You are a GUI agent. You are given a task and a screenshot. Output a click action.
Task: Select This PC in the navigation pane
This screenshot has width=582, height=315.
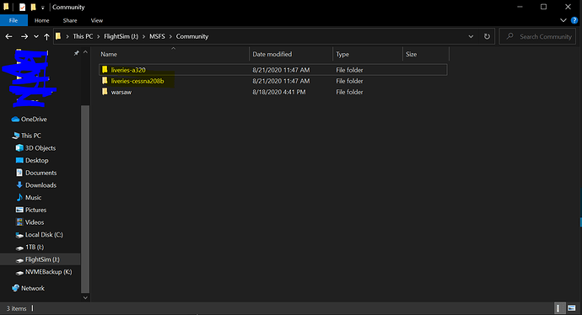[27, 136]
